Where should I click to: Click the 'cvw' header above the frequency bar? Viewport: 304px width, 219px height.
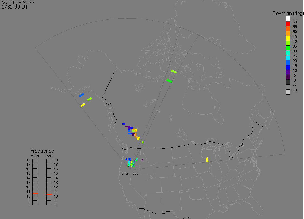[x=35, y=156]
